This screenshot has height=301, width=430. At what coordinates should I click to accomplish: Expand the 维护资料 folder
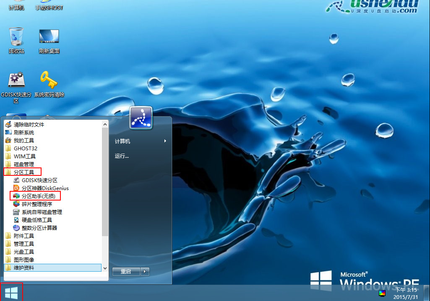[53, 268]
